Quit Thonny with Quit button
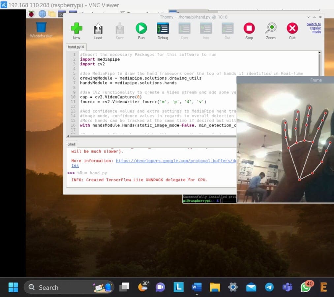 point(292,31)
